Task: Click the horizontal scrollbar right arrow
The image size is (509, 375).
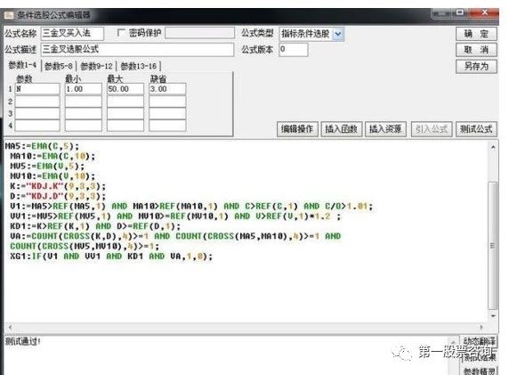Action: coord(481,327)
